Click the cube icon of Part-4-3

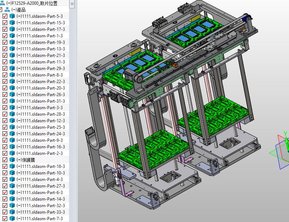click(x=12, y=180)
